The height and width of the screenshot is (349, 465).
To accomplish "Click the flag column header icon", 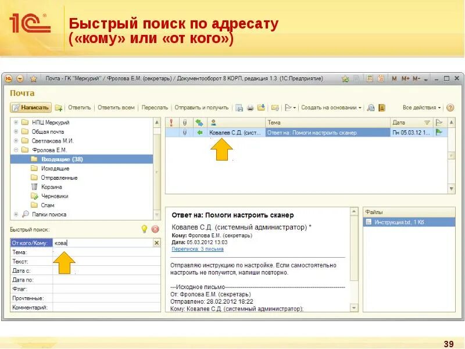I will [439, 122].
